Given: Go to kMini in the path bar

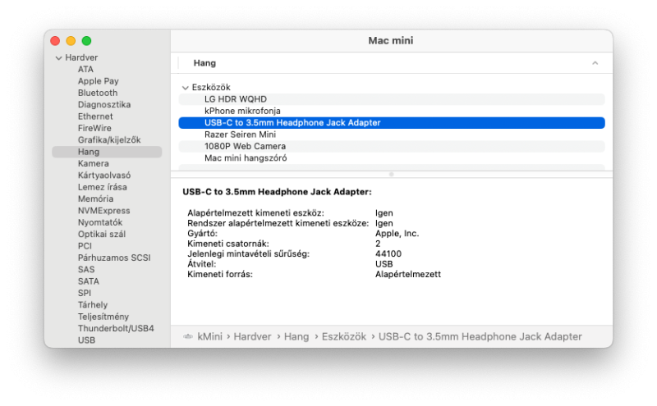Looking at the screenshot, I should pyautogui.click(x=210, y=336).
